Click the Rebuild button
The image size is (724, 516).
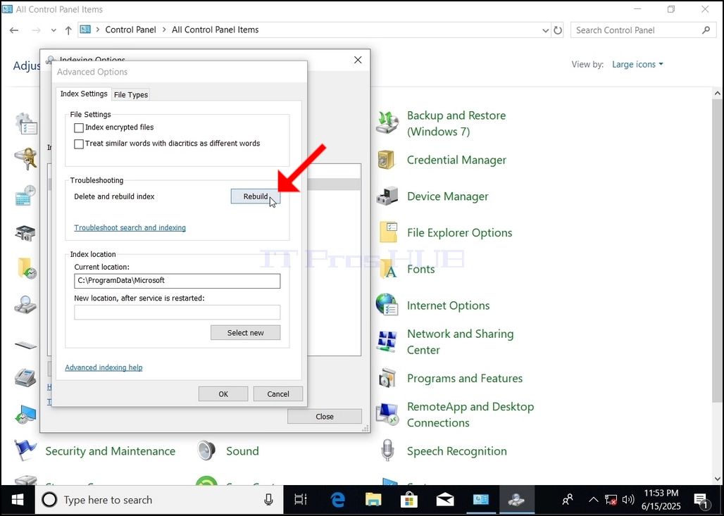tap(256, 196)
